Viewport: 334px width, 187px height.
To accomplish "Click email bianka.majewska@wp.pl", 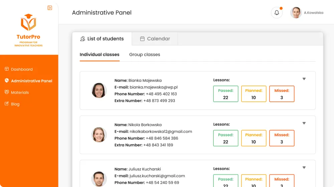I will tap(154, 87).
